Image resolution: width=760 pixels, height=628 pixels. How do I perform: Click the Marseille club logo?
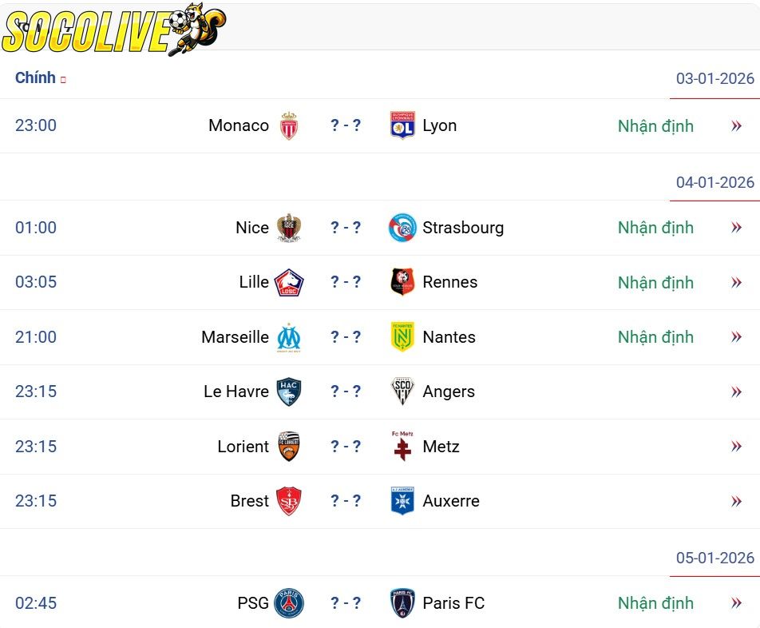[289, 337]
